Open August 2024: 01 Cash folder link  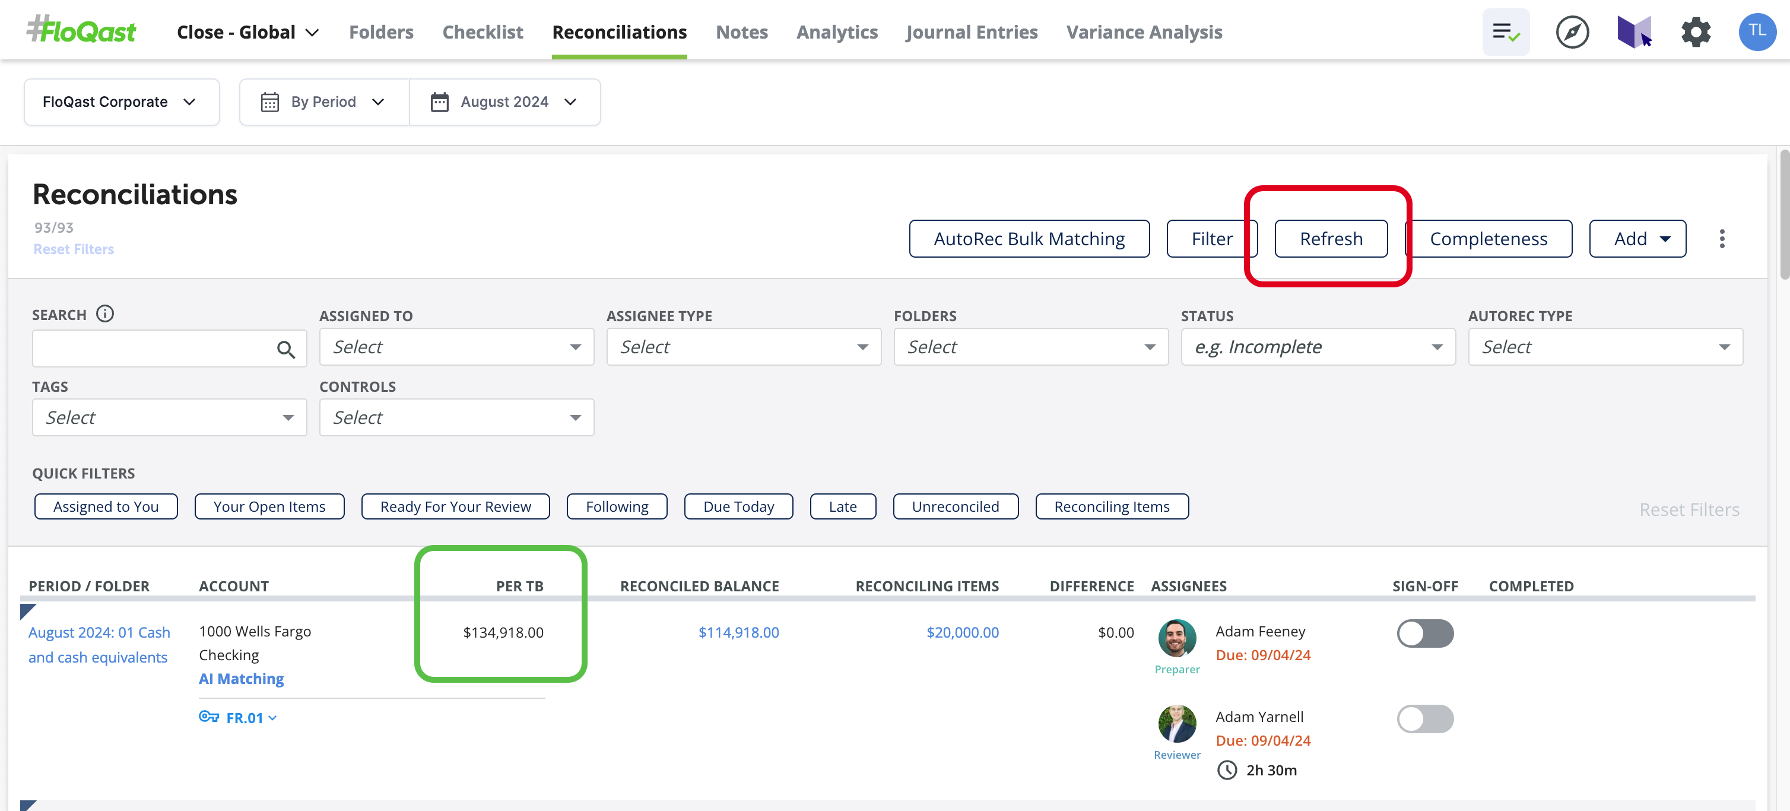click(99, 644)
